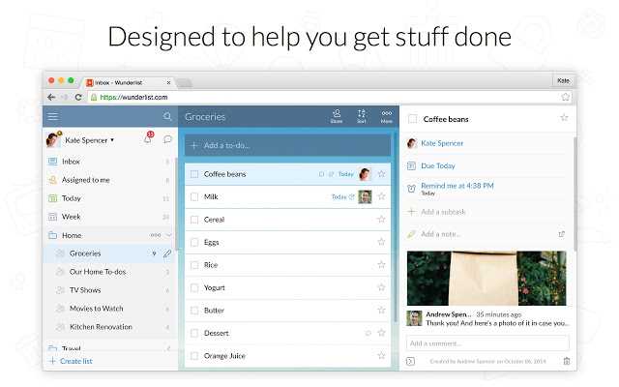This screenshot has width=619, height=387.
Task: Open the hamburger menu in the sidebar
Action: [53, 116]
